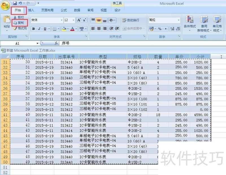Decrease decimal places
226x175 pixels.
point(178,29)
